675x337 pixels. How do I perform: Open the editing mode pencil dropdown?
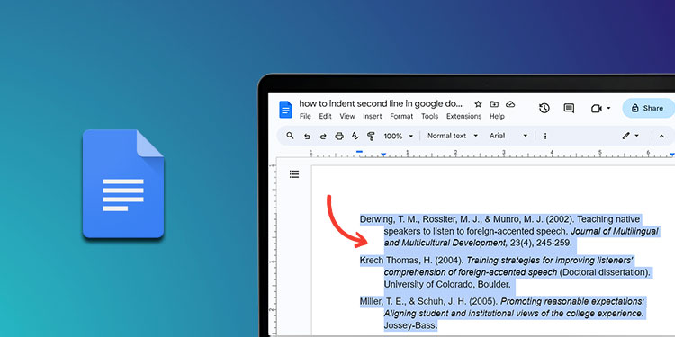click(x=630, y=136)
